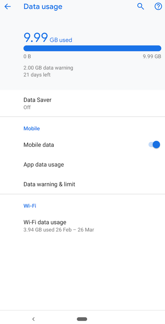Open the help question mark icon

coord(158,7)
